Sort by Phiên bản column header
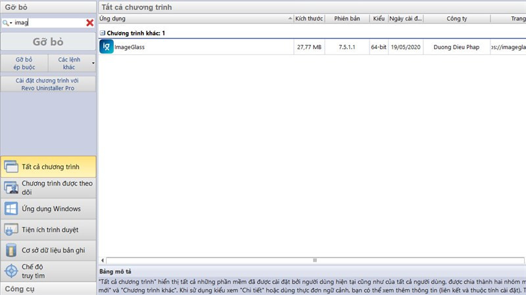The image size is (526, 295). 347,19
